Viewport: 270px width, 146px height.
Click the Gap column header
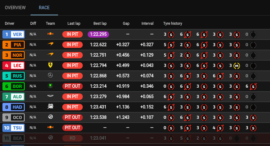(126, 24)
